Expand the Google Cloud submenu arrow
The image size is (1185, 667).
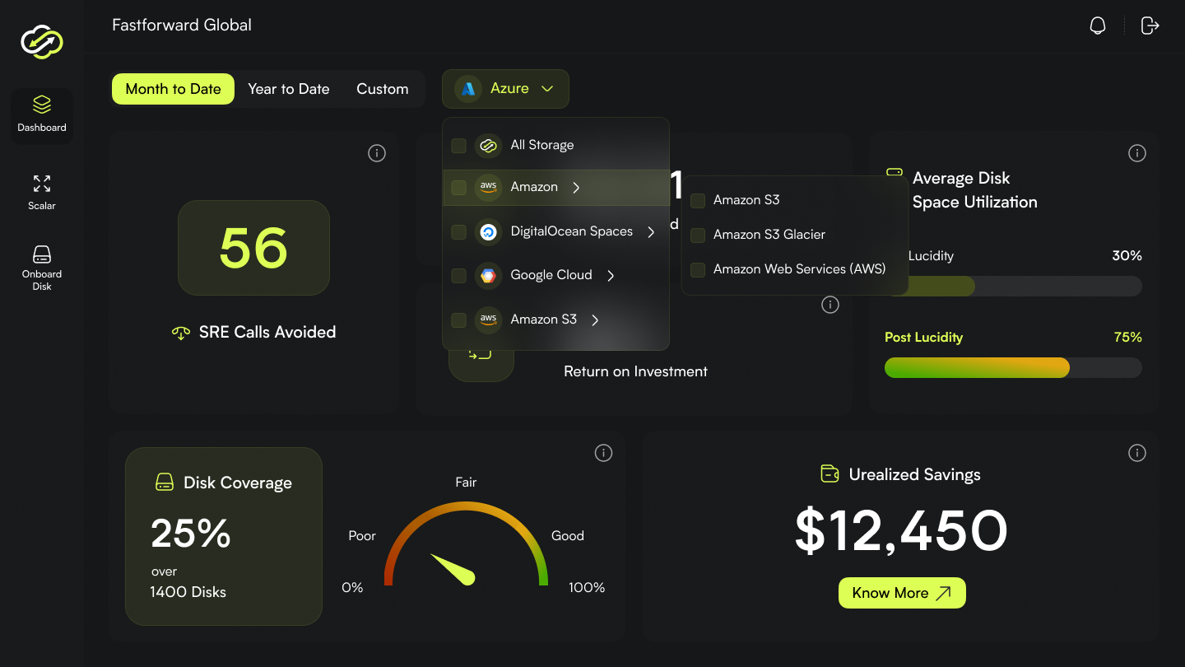pyautogui.click(x=611, y=276)
